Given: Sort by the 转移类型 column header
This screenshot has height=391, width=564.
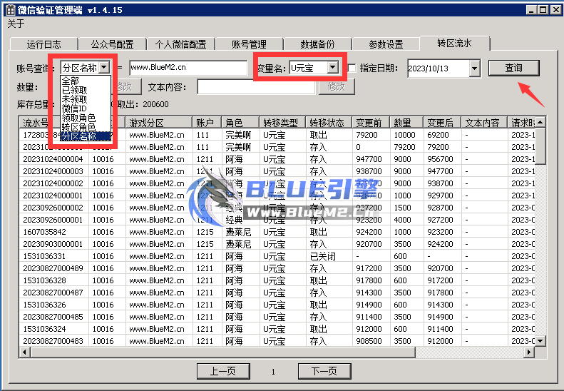Looking at the screenshot, I should coord(283,123).
